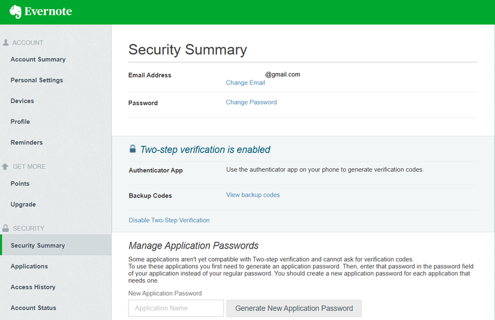Go to Devices section
Screen dimensions: 495x320
point(22,101)
